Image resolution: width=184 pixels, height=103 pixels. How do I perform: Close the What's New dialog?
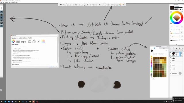pos(57,35)
